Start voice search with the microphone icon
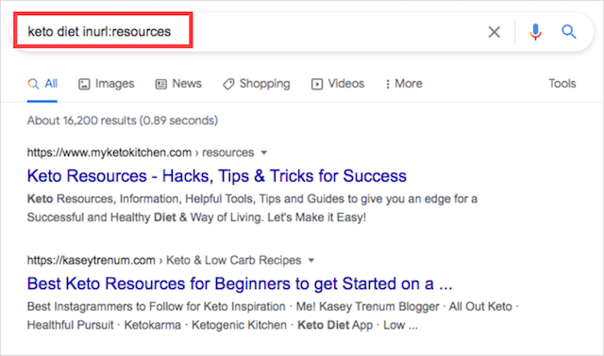This screenshot has width=604, height=356. (x=535, y=32)
